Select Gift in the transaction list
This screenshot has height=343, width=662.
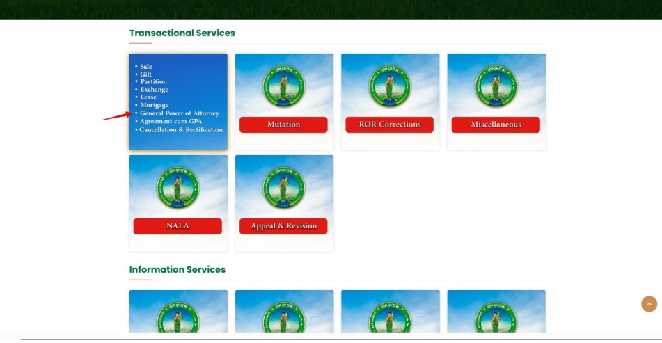click(x=146, y=74)
